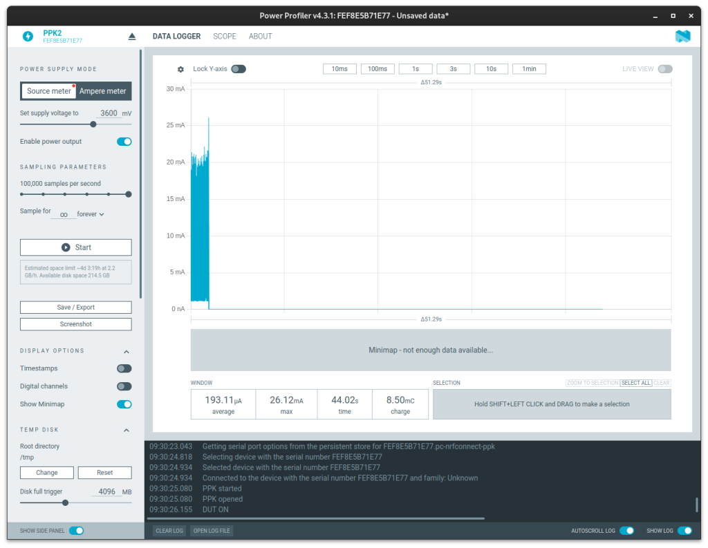
Task: Open the About tab
Action: 260,37
